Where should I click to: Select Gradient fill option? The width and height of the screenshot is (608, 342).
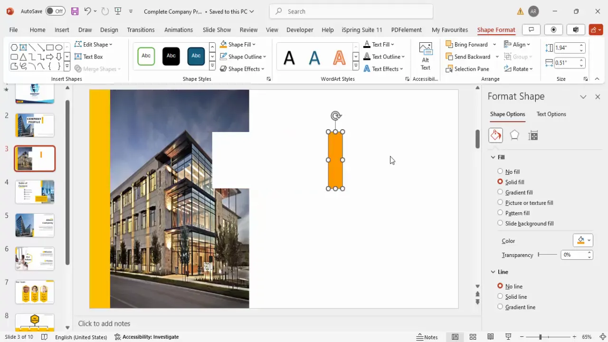[x=500, y=192]
